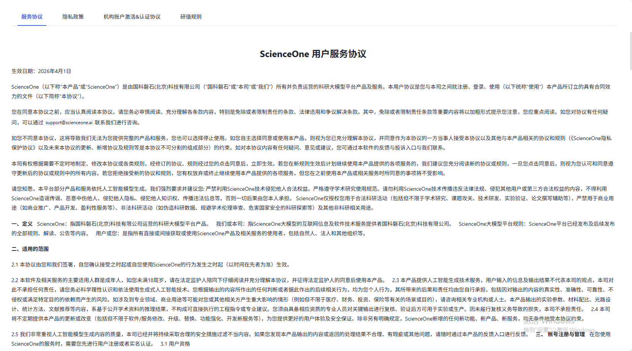Click the 三、账号注册与管理 heading
The height and width of the screenshot is (351, 632).
tap(560, 334)
